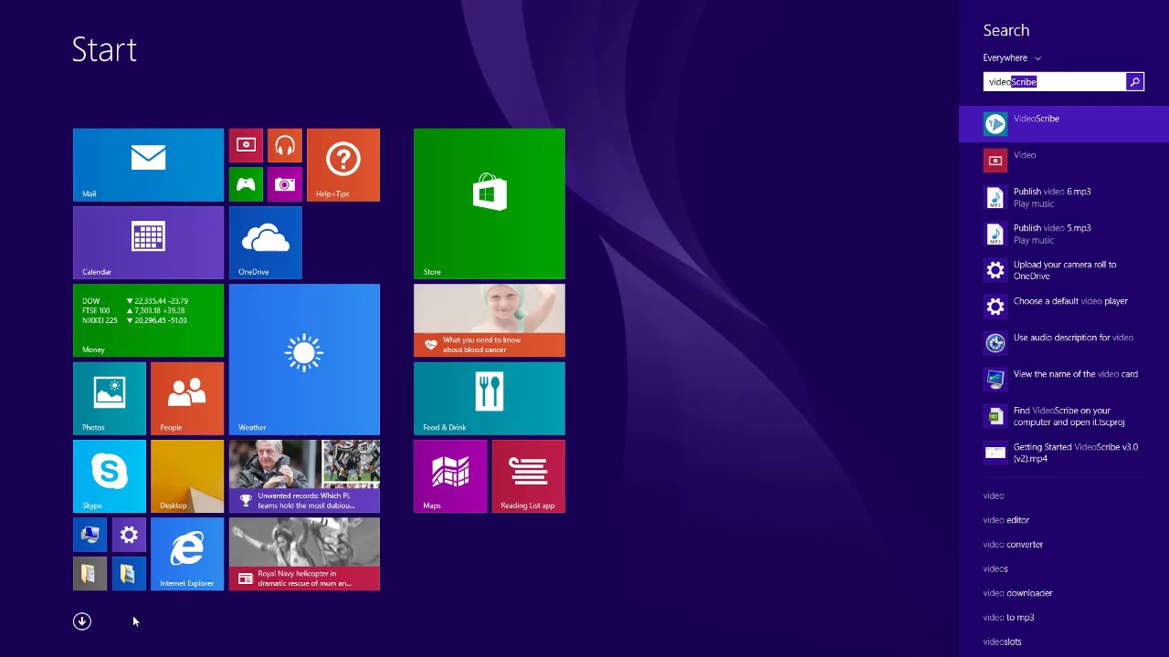Open Upload your camera roll to OneDrive setting
The image size is (1169, 657).
point(1064,270)
